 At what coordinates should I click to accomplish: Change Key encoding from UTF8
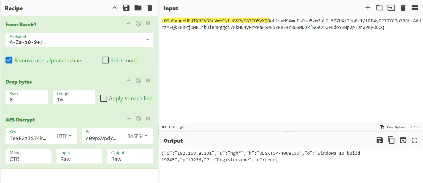click(x=64, y=136)
